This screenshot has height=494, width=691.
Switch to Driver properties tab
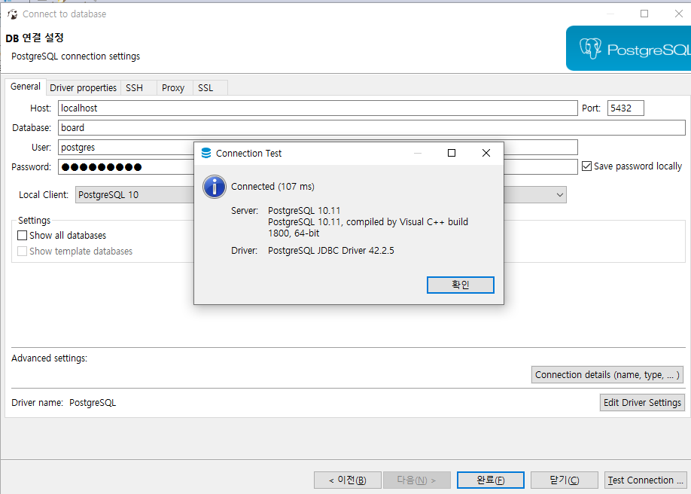tap(83, 88)
